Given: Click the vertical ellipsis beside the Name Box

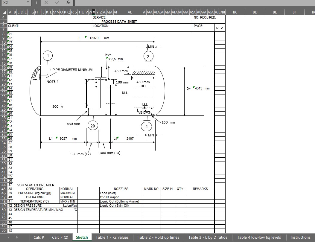Looking at the screenshot, I should pyautogui.click(x=36, y=3).
